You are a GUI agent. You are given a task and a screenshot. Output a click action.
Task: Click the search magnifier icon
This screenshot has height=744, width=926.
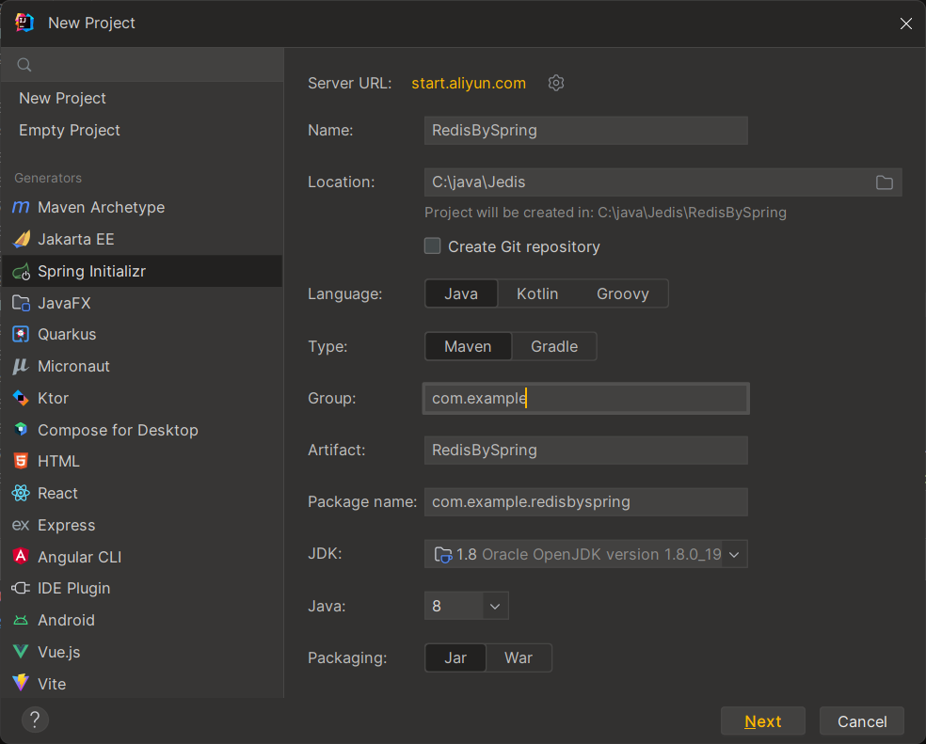coord(24,65)
